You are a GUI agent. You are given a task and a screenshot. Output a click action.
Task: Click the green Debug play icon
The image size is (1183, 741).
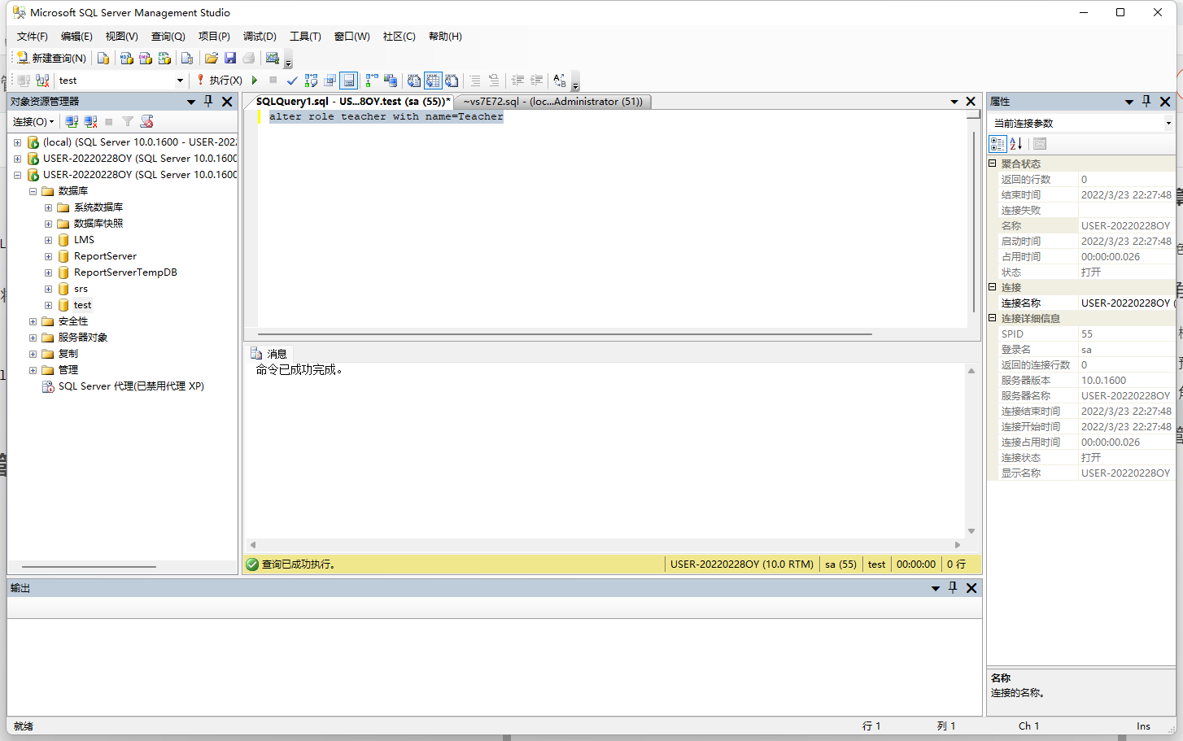pyautogui.click(x=255, y=81)
